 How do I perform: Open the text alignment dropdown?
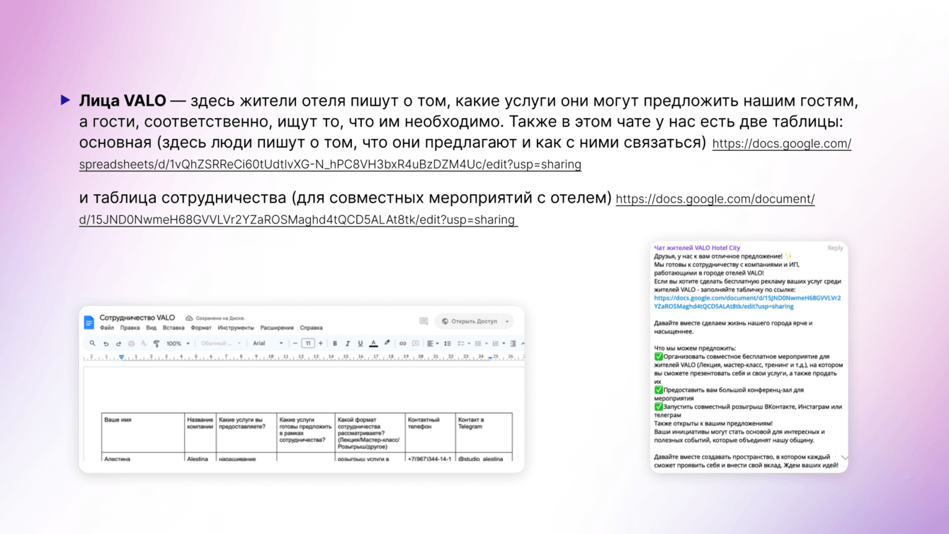432,343
